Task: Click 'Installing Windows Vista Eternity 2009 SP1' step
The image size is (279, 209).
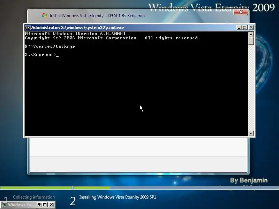Action: point(118,197)
